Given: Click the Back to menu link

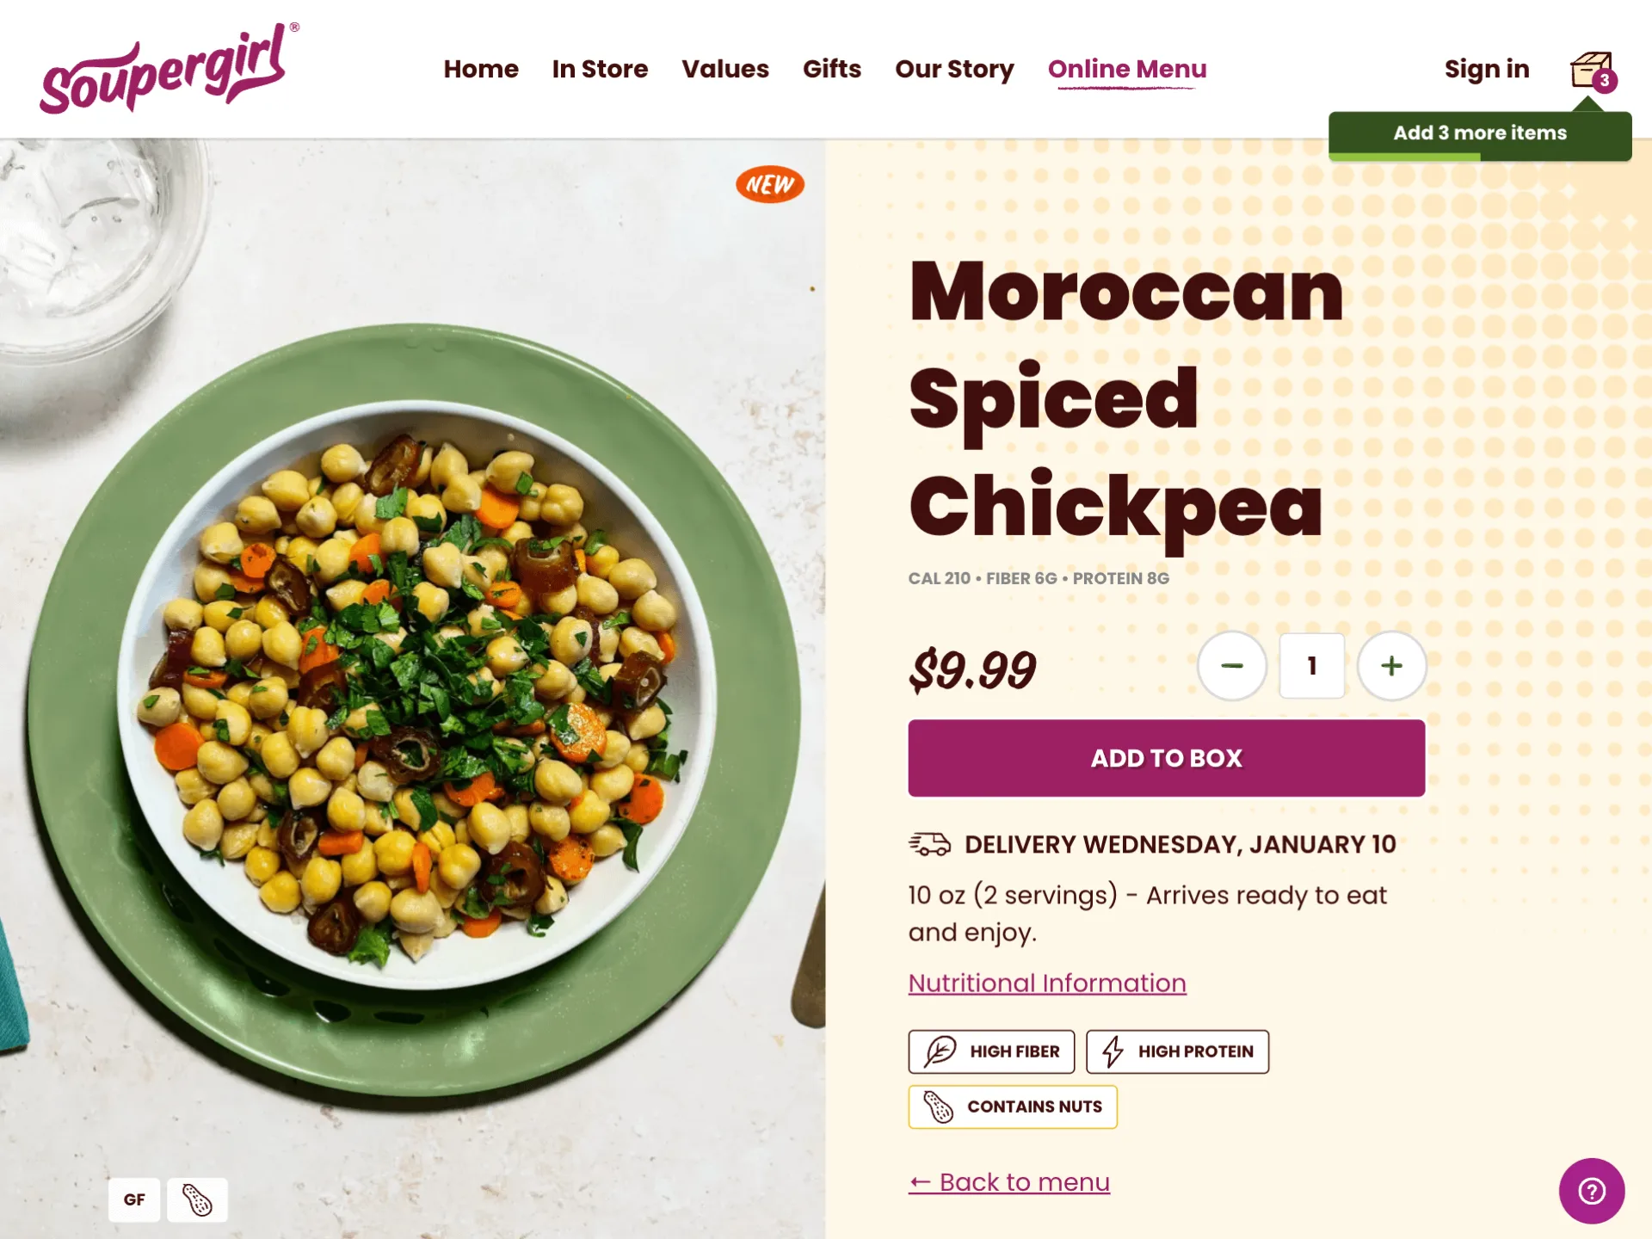Looking at the screenshot, I should (1009, 1182).
